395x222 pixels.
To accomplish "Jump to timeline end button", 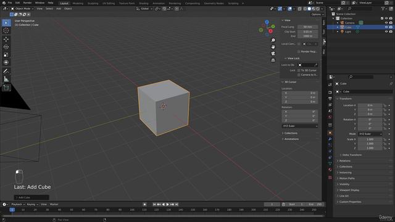I will pyautogui.click(x=177, y=204).
